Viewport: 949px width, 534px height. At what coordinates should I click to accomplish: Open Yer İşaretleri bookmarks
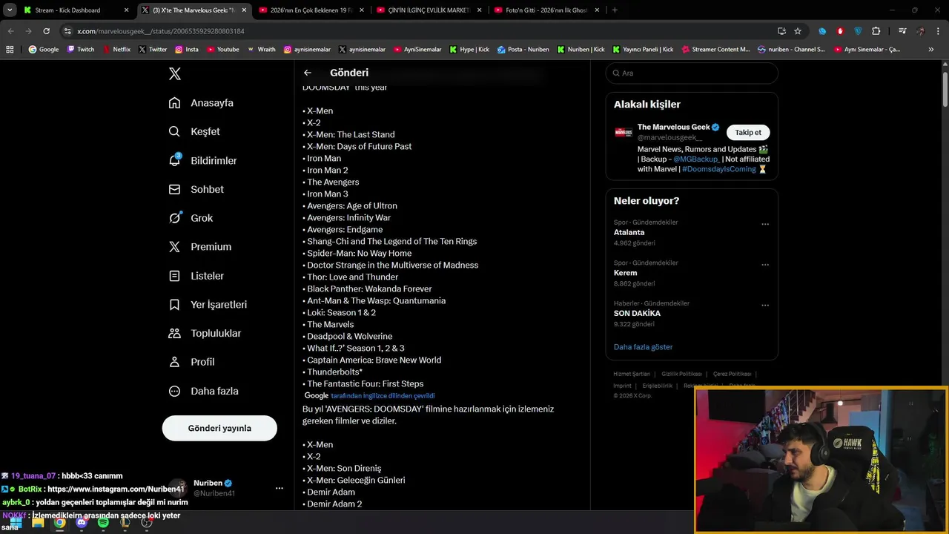click(208, 305)
